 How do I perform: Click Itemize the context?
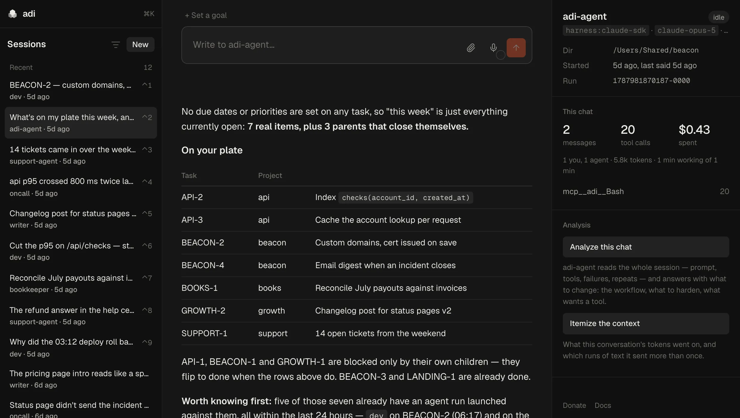(x=646, y=323)
